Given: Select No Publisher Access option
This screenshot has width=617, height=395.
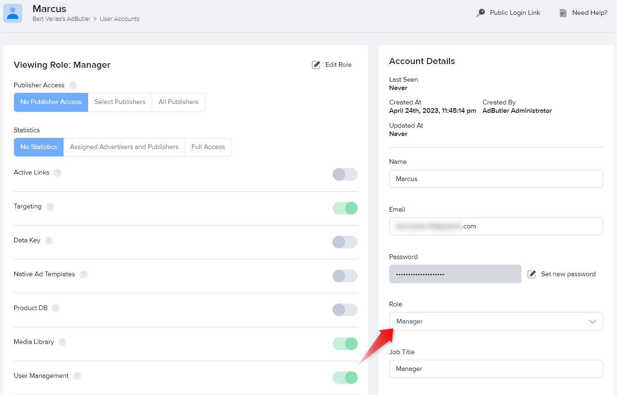Looking at the screenshot, I should coord(51,102).
